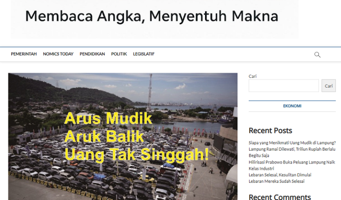Screen dimensions: 341x200
Task: Click the Recent Posts heading
Action: [x=270, y=130]
